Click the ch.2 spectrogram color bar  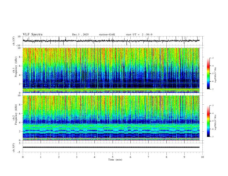click(208, 121)
